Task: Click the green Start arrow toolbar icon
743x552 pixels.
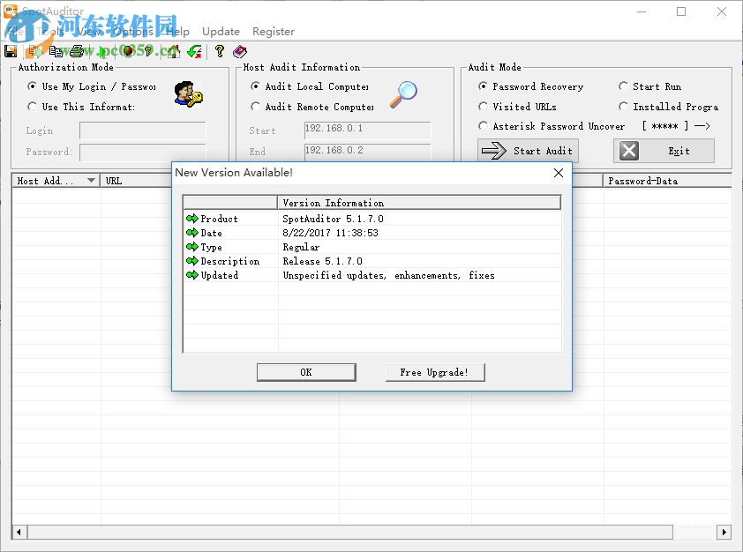Action: coord(101,51)
